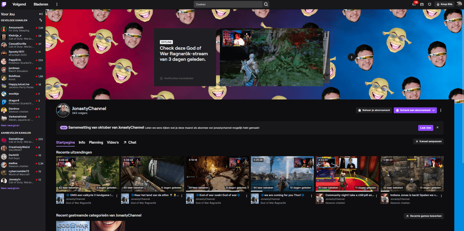Click the Koop Bits button
Viewport: 464px width, 231px height.
(445, 4)
